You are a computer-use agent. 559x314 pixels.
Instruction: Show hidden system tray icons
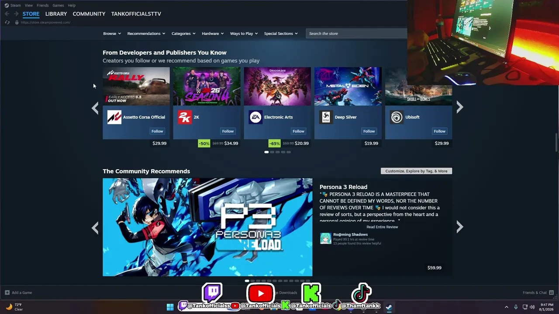[507, 307]
